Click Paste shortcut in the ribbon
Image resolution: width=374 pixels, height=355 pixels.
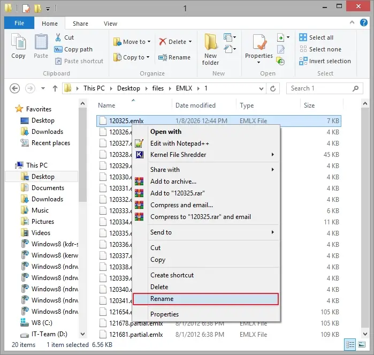79,61
